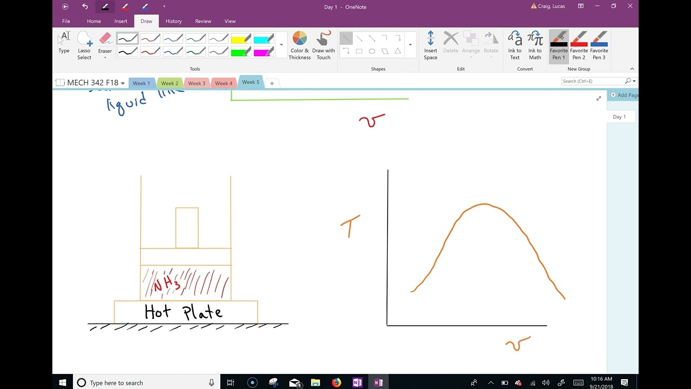Select the parallelogram shape
This screenshot has height=389, width=691.
click(385, 51)
